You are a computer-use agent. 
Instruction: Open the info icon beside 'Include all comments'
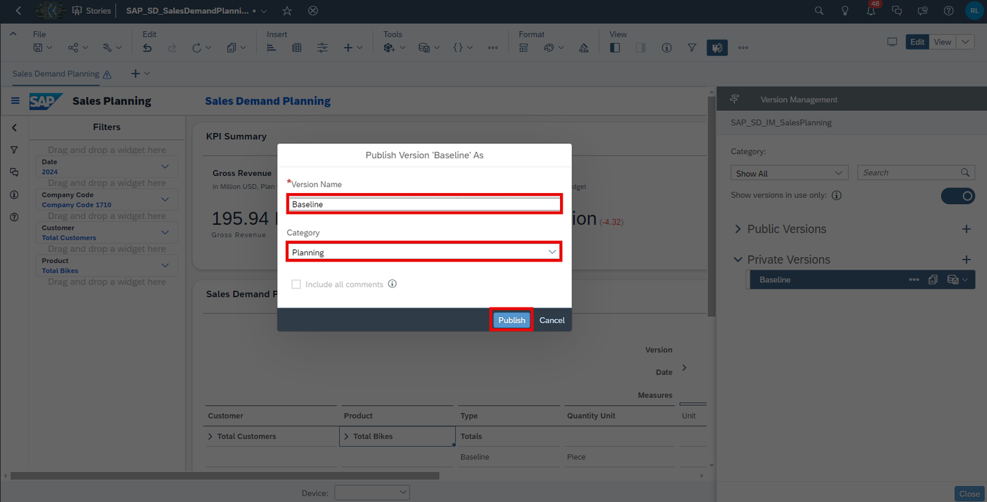(x=393, y=284)
